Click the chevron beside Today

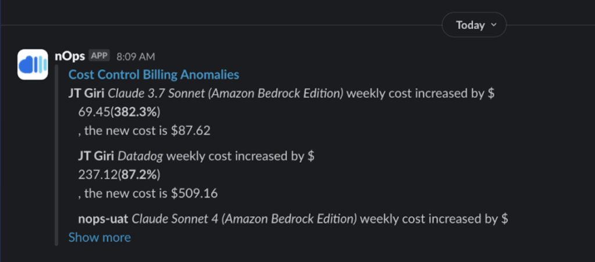494,25
